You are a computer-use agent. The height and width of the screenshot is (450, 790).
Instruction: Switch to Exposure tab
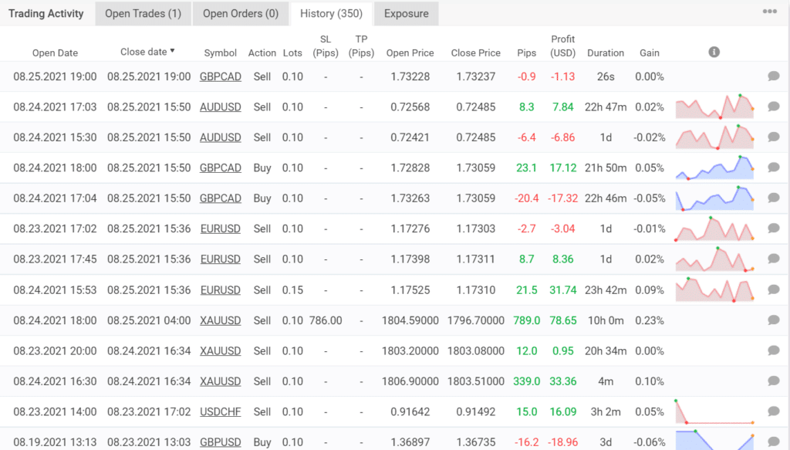406,13
